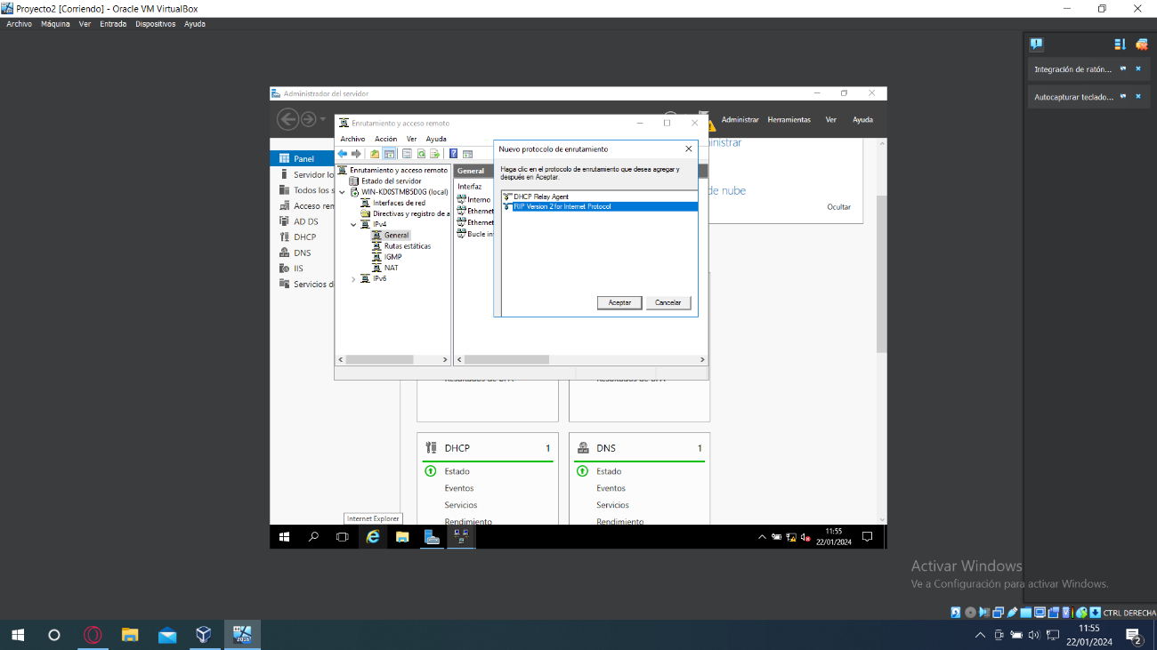
Task: Select the Interno interface row
Action: (474, 200)
